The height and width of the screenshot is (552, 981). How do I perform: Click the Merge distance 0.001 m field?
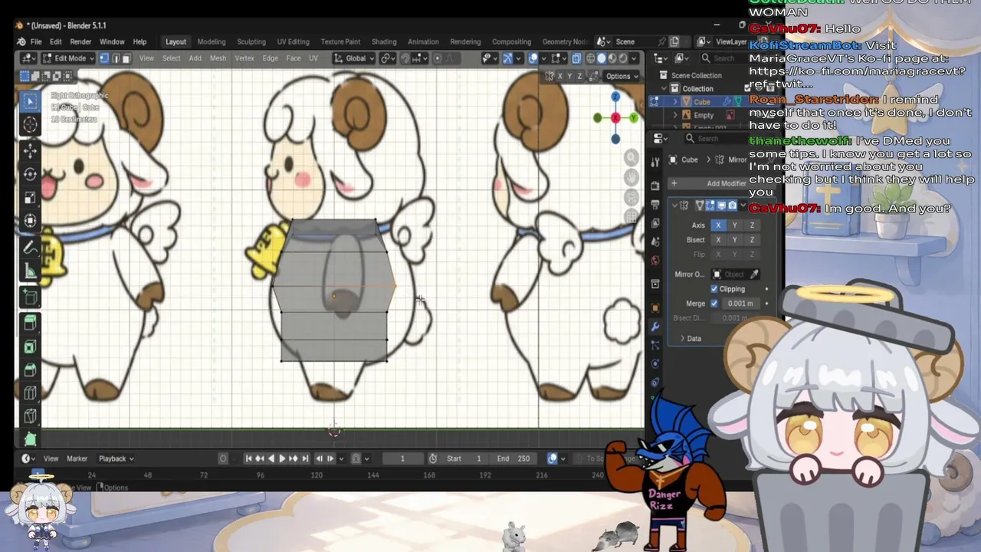[x=740, y=304]
